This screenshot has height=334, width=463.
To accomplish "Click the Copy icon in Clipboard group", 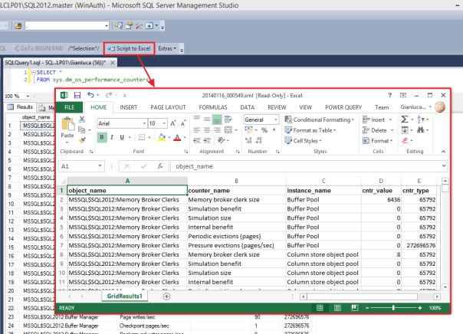I will [x=82, y=129].
